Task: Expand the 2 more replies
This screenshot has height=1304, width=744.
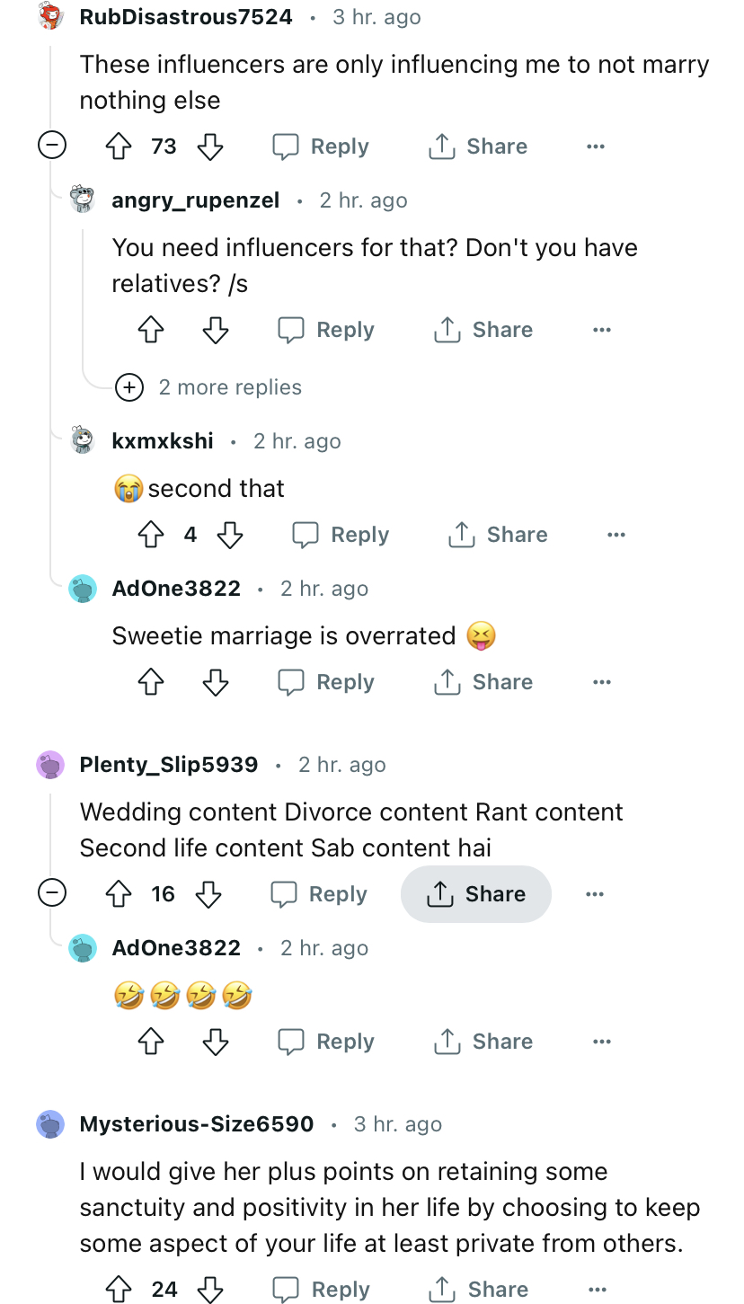Action: (130, 387)
